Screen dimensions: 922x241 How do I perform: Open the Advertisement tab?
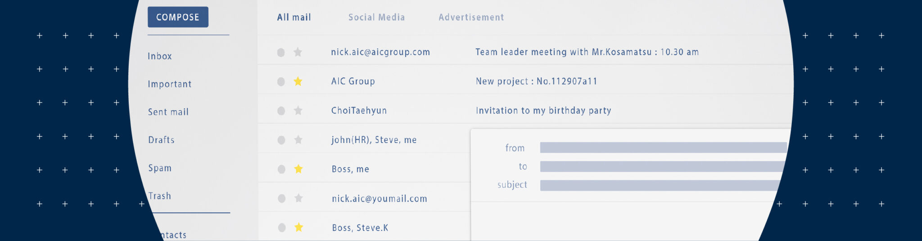coord(471,18)
